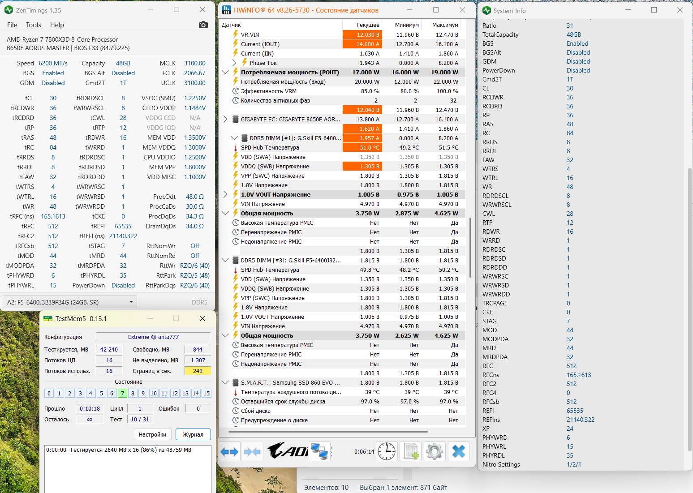The image size is (693, 493).
Task: Click the System Info vertical scrollbar
Action: pyautogui.click(x=690, y=309)
